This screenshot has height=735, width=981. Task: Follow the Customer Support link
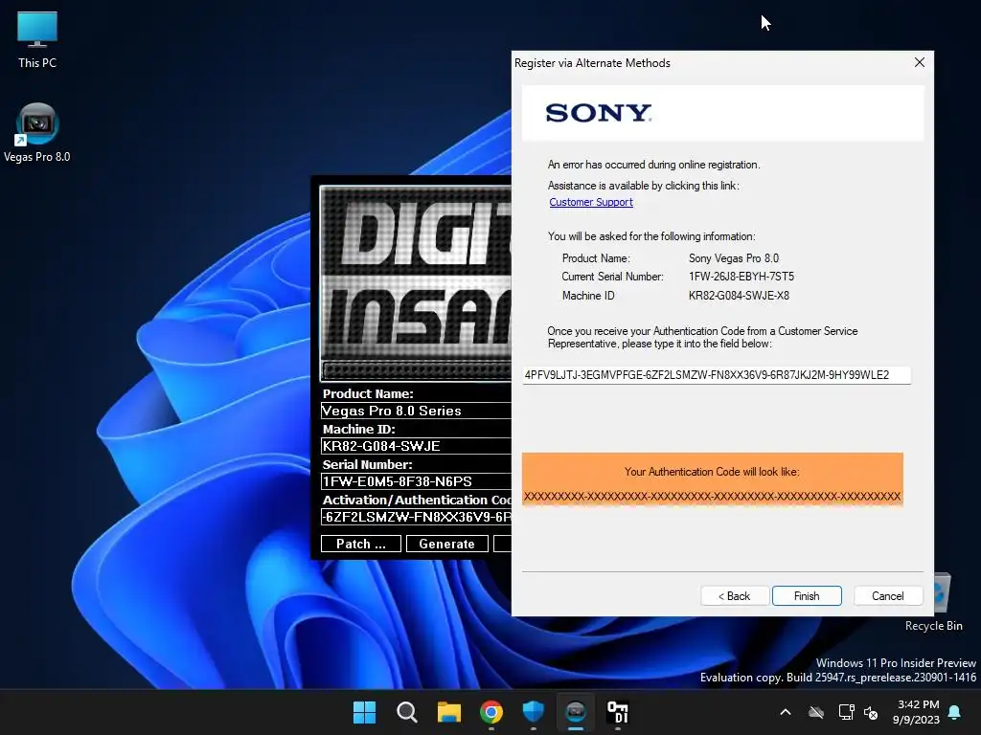click(590, 202)
